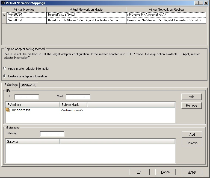Viewport: 210px width, 178px height.
Task: Click Remove button in Gateways section
Action: 192,143
